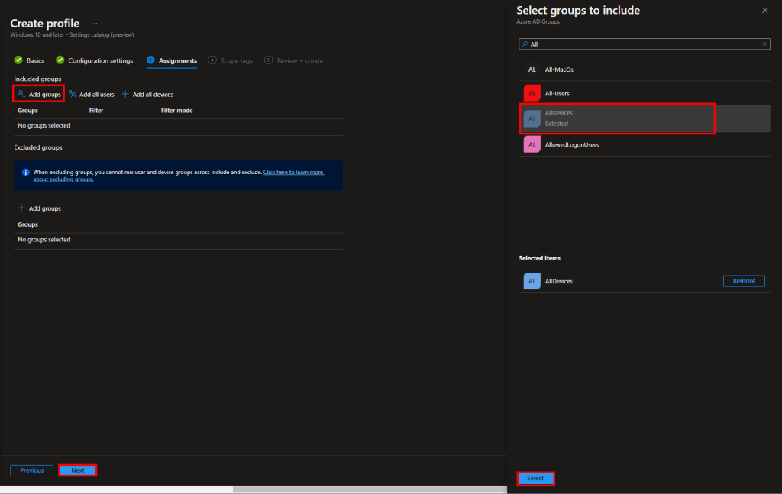Select the All-Users group in the list

pyautogui.click(x=557, y=93)
